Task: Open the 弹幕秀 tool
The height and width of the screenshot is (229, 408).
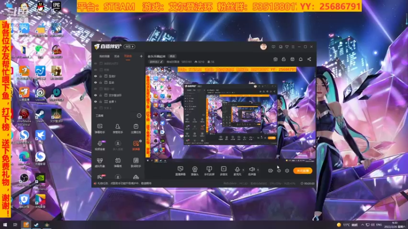Action: [118, 162]
